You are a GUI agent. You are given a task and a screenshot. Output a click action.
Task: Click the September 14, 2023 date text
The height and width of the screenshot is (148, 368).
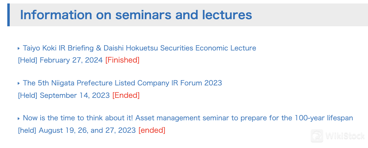(x=75, y=95)
